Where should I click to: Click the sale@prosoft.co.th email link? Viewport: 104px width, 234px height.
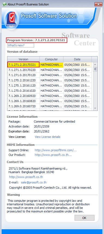click(34, 182)
